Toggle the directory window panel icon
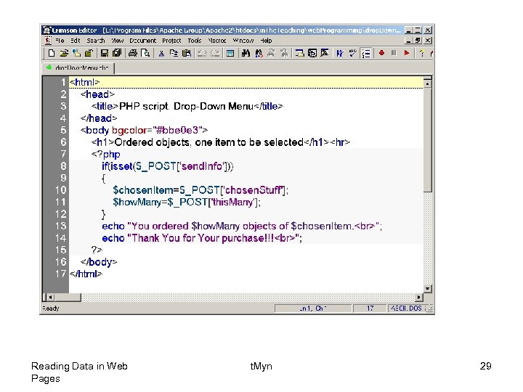 230,53
